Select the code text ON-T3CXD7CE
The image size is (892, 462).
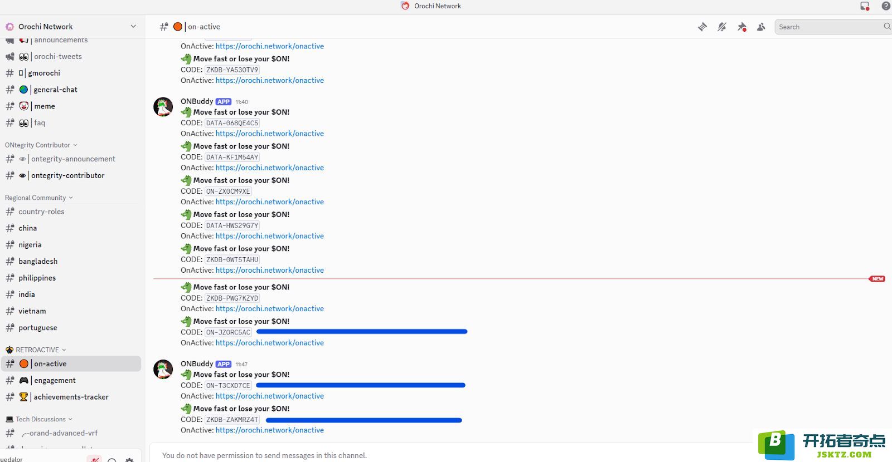tap(228, 386)
